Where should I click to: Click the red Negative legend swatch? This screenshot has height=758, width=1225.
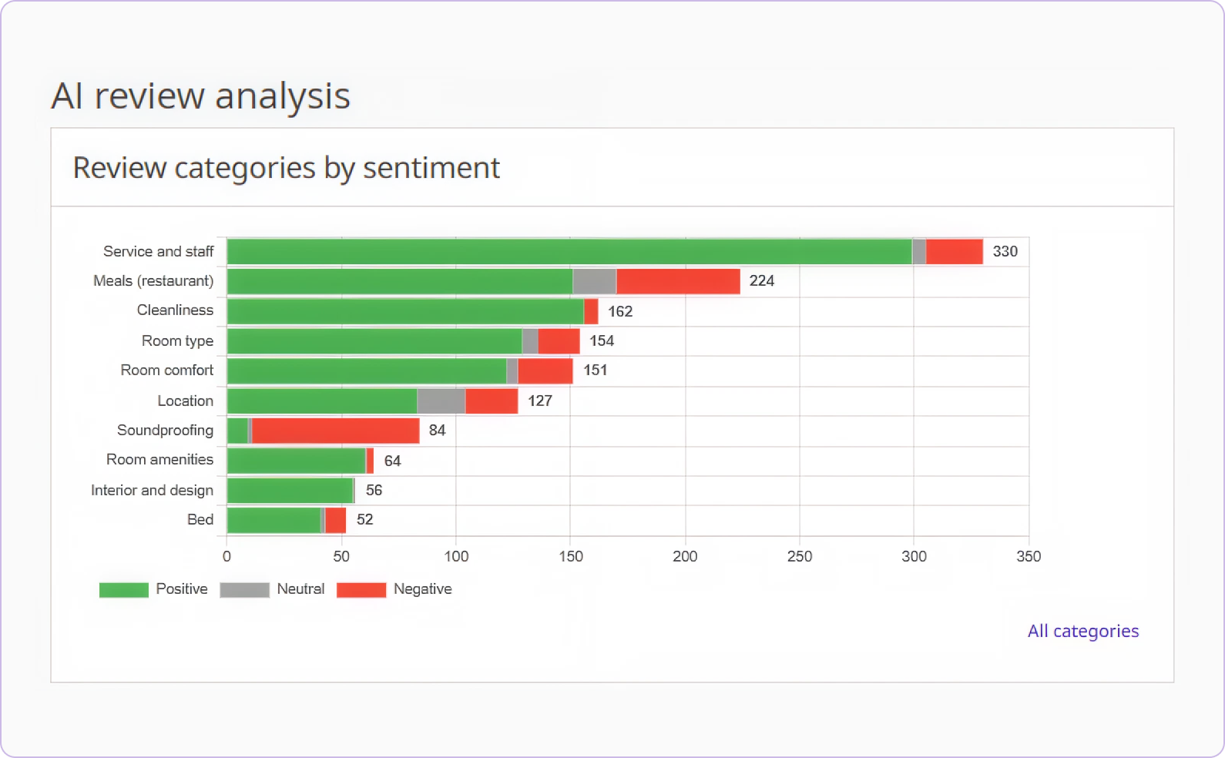point(361,589)
